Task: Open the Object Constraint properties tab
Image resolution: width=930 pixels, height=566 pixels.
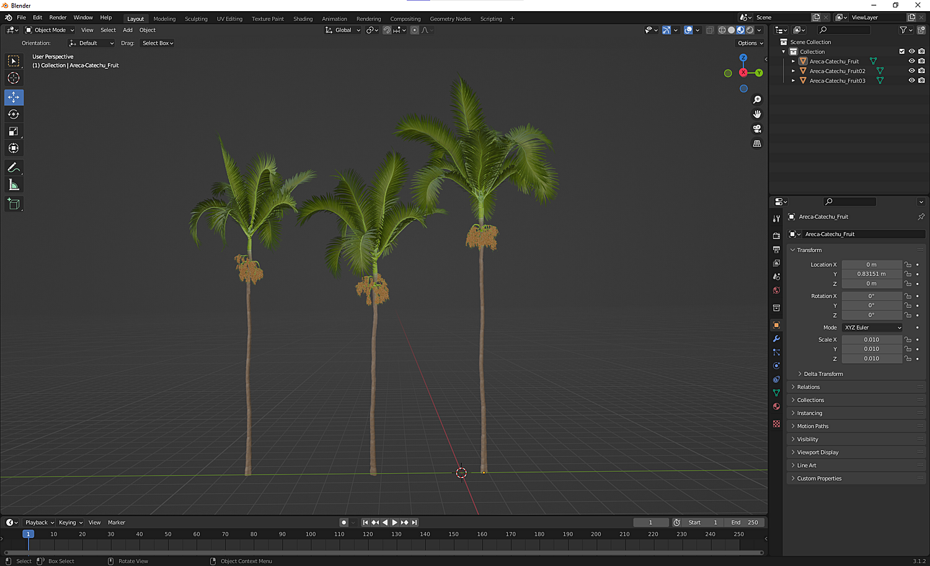Action: [776, 380]
